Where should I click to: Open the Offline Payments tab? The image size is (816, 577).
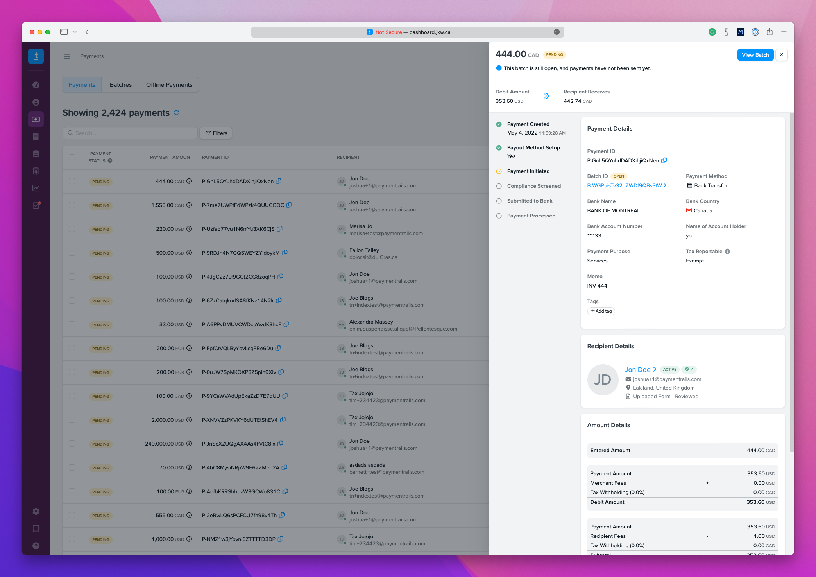pyautogui.click(x=169, y=85)
